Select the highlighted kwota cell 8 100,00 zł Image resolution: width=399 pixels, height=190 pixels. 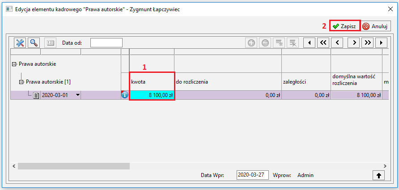tap(152, 95)
